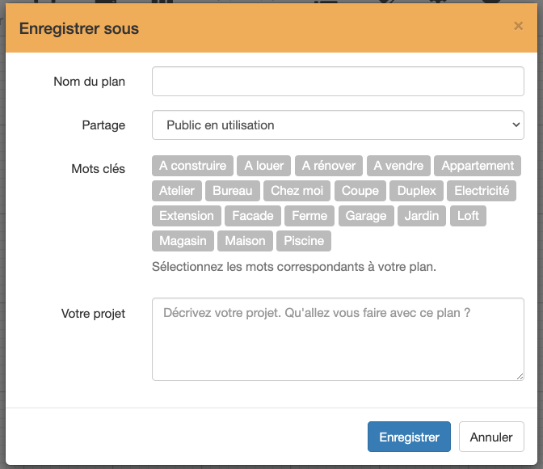Click the Nom du plan text field
543x469 pixels.
click(x=338, y=81)
